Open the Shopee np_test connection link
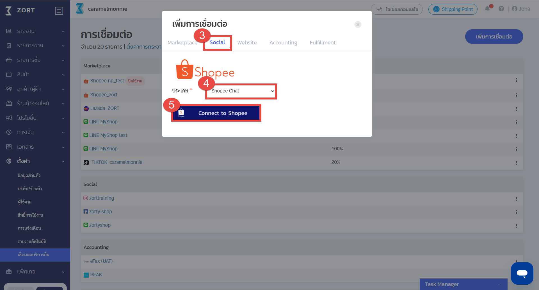 pos(107,81)
